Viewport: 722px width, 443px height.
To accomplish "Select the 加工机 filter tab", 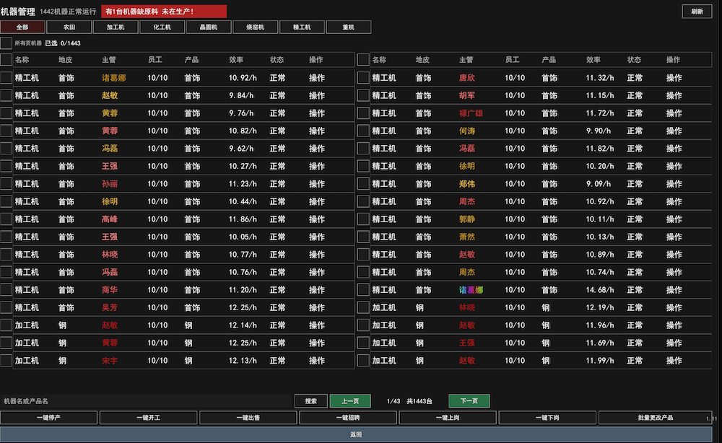I will tap(116, 27).
